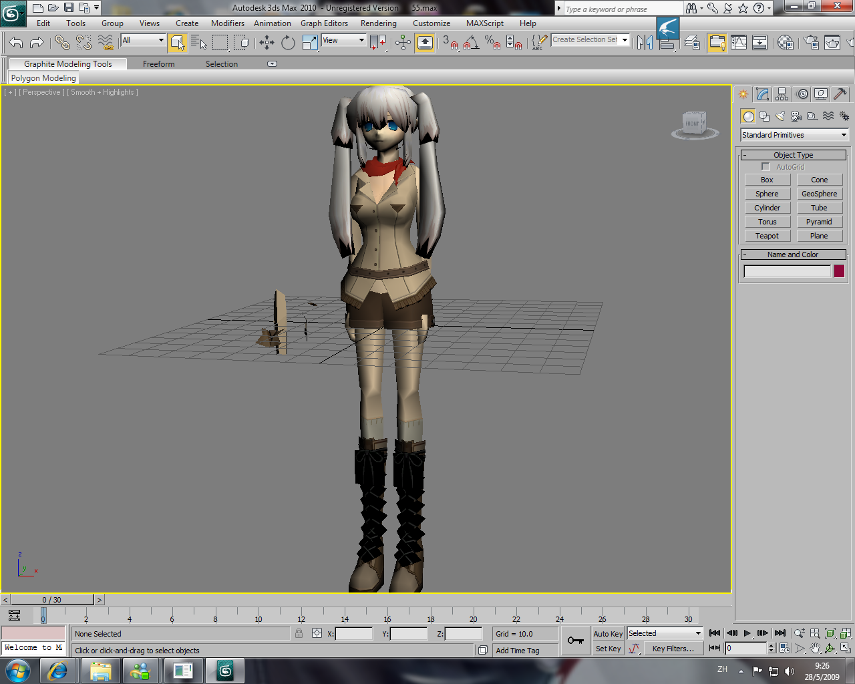Image resolution: width=855 pixels, height=684 pixels.
Task: Open Select by Name list icon
Action: [198, 43]
